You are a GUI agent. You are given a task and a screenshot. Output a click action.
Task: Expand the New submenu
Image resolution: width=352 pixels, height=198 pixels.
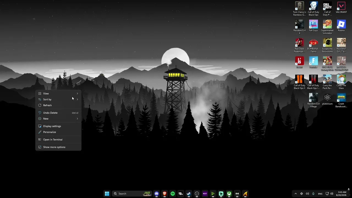58,119
